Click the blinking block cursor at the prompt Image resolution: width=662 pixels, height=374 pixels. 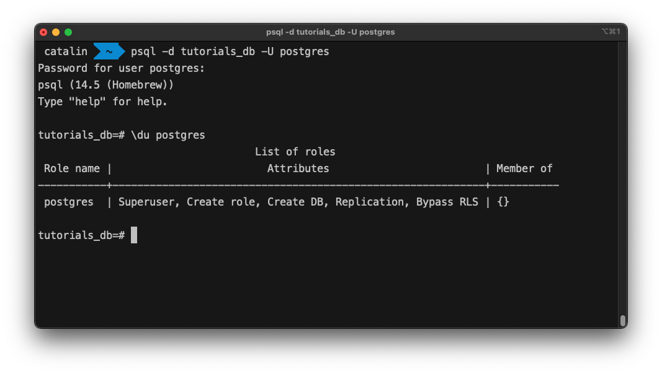(x=133, y=235)
